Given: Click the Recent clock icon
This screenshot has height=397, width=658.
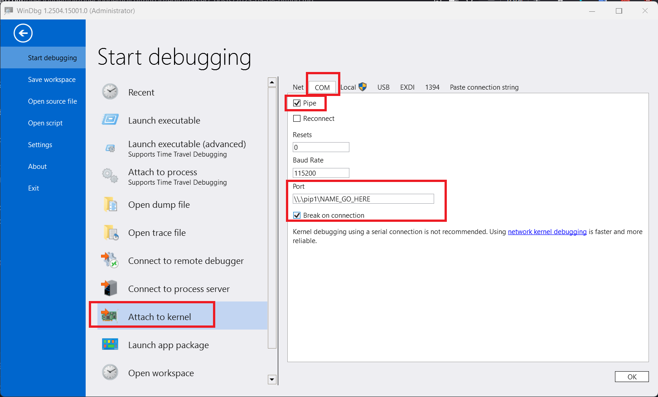Looking at the screenshot, I should (110, 92).
